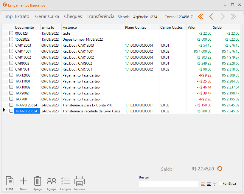This screenshot has height=194, width=244.
Task: Go to the first account
Action: click(201, 17)
